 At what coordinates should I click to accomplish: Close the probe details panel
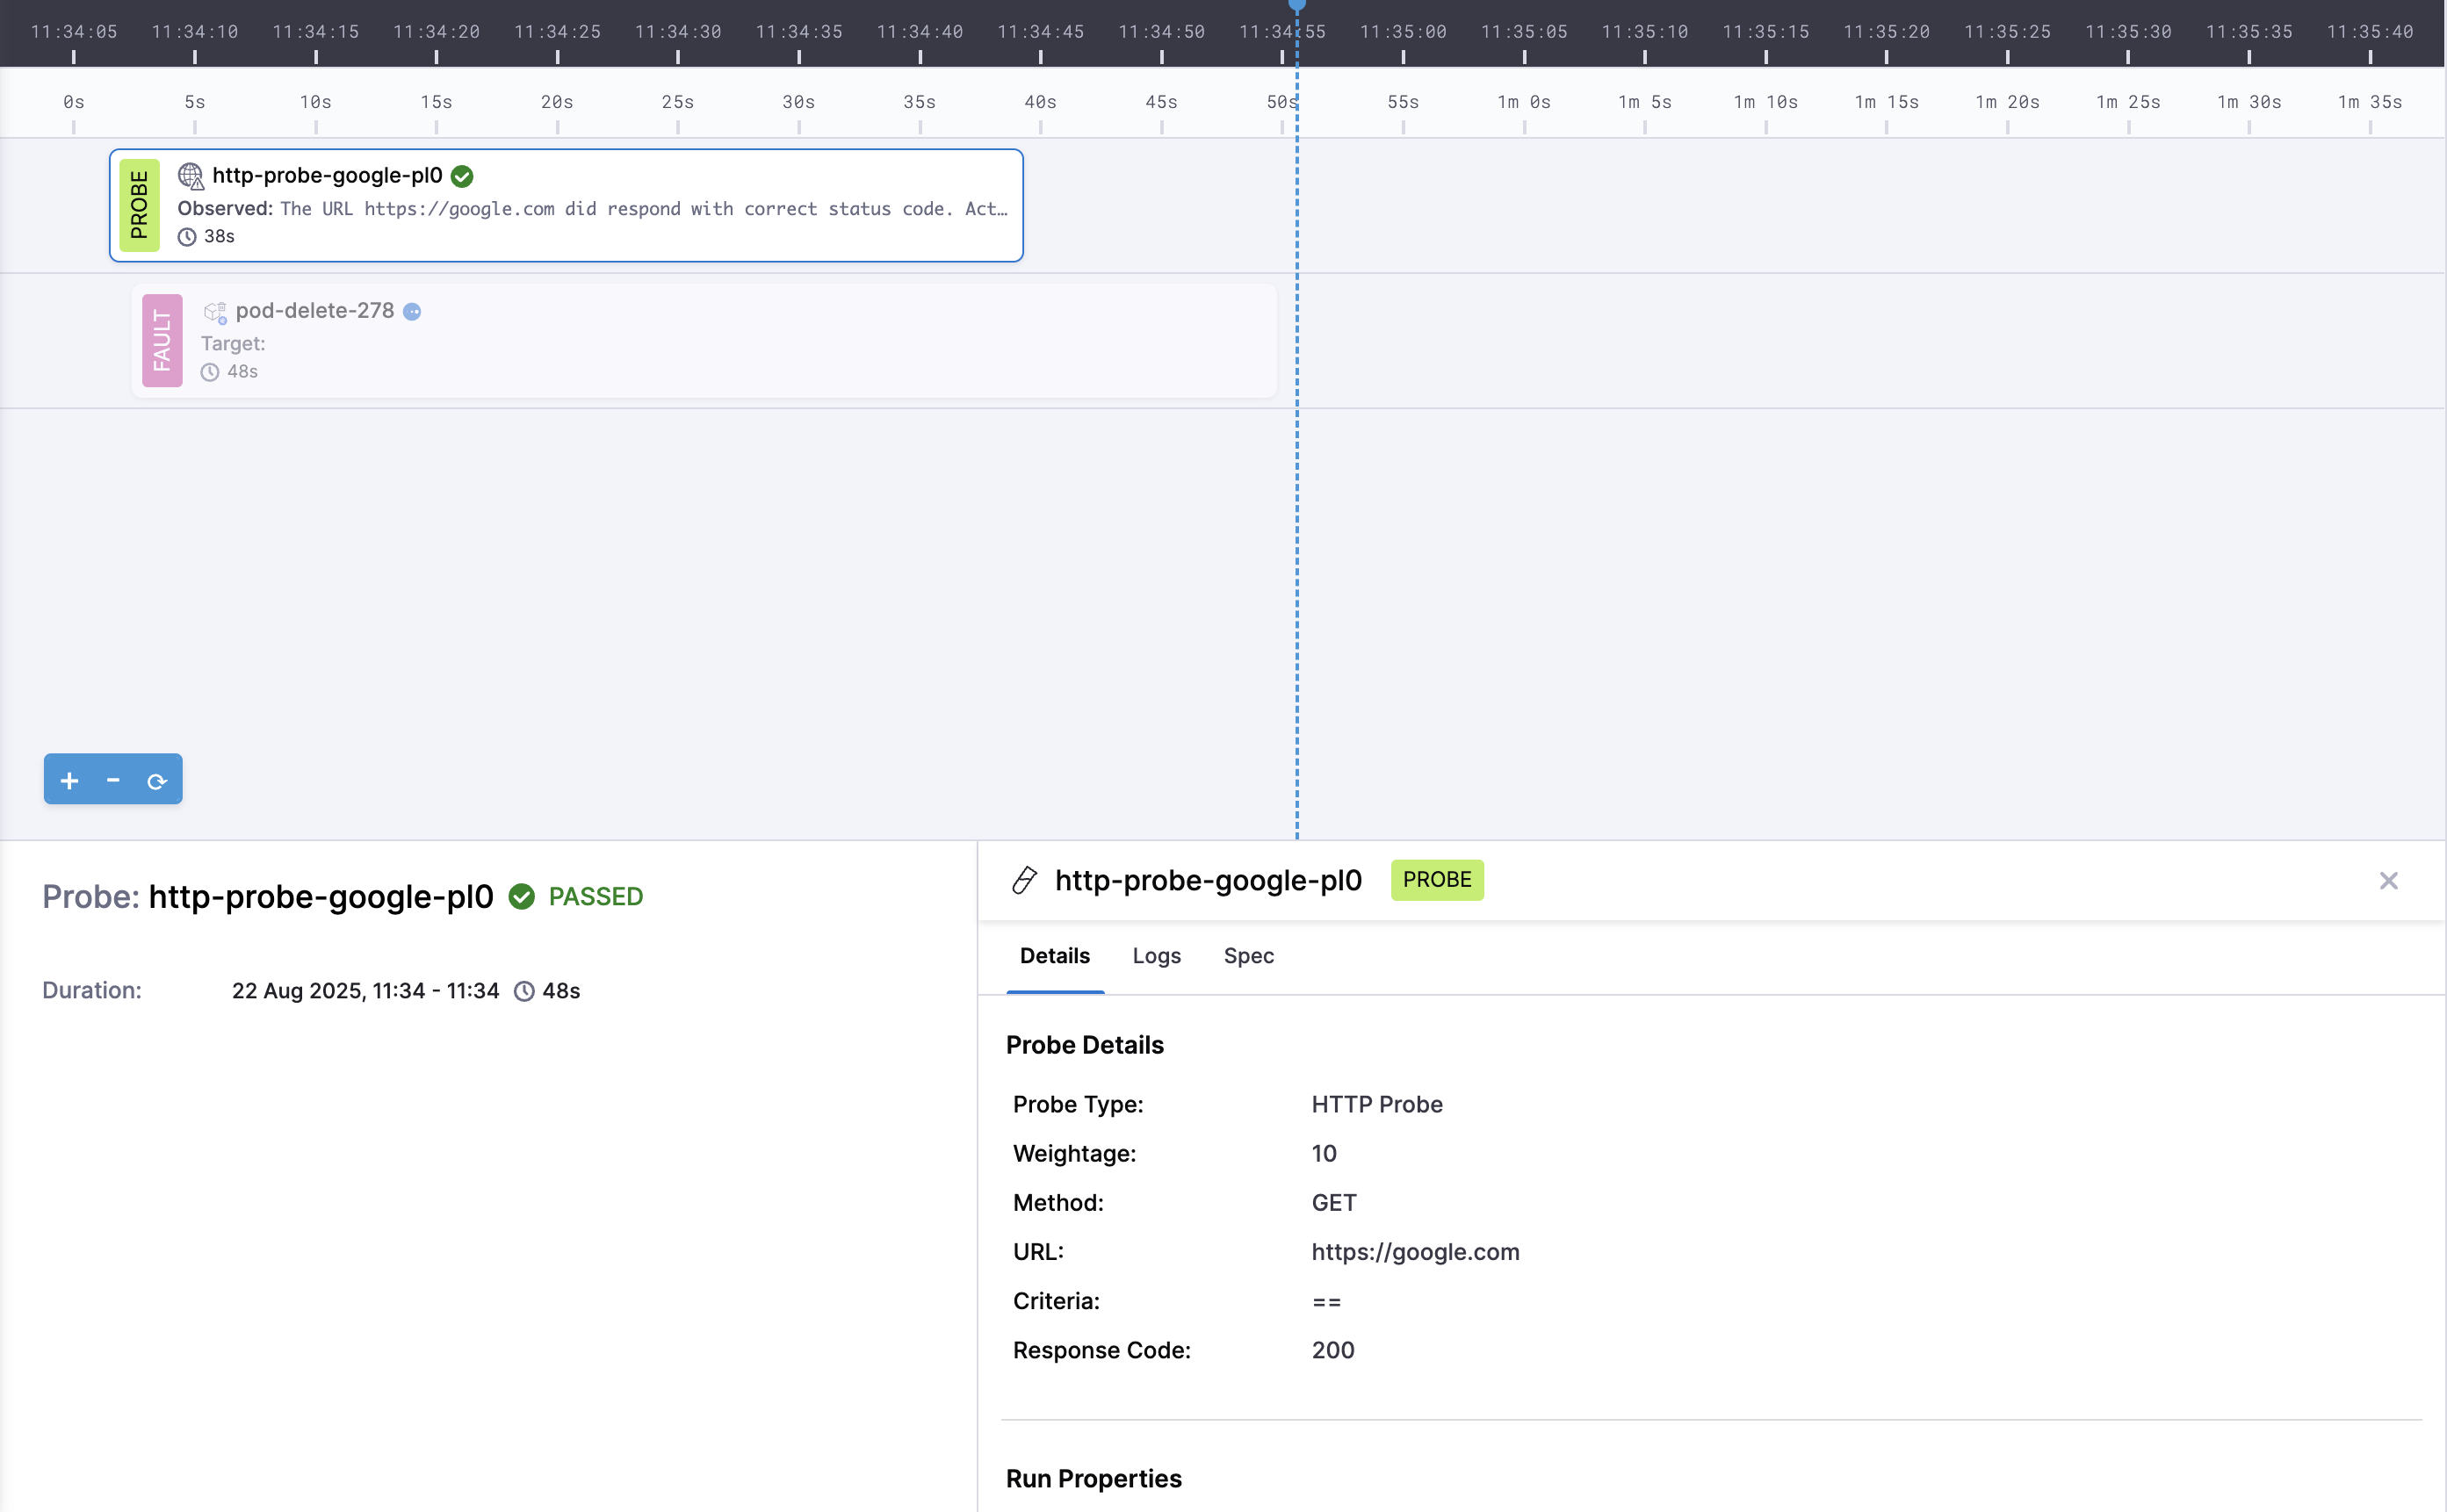(2389, 880)
